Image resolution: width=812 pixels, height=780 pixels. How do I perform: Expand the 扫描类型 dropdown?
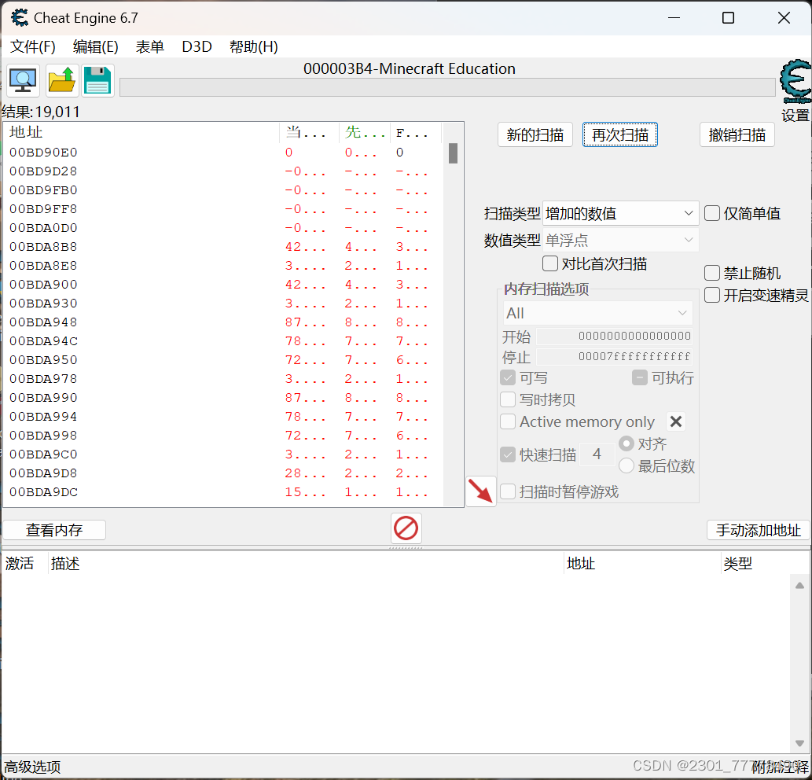[620, 213]
